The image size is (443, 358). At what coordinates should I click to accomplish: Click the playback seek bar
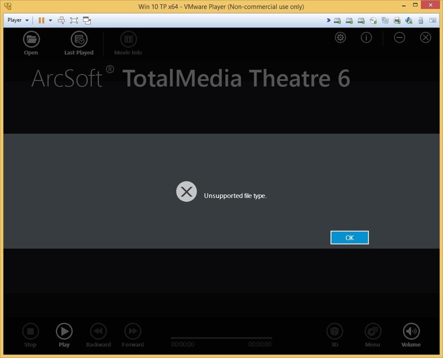(x=221, y=338)
